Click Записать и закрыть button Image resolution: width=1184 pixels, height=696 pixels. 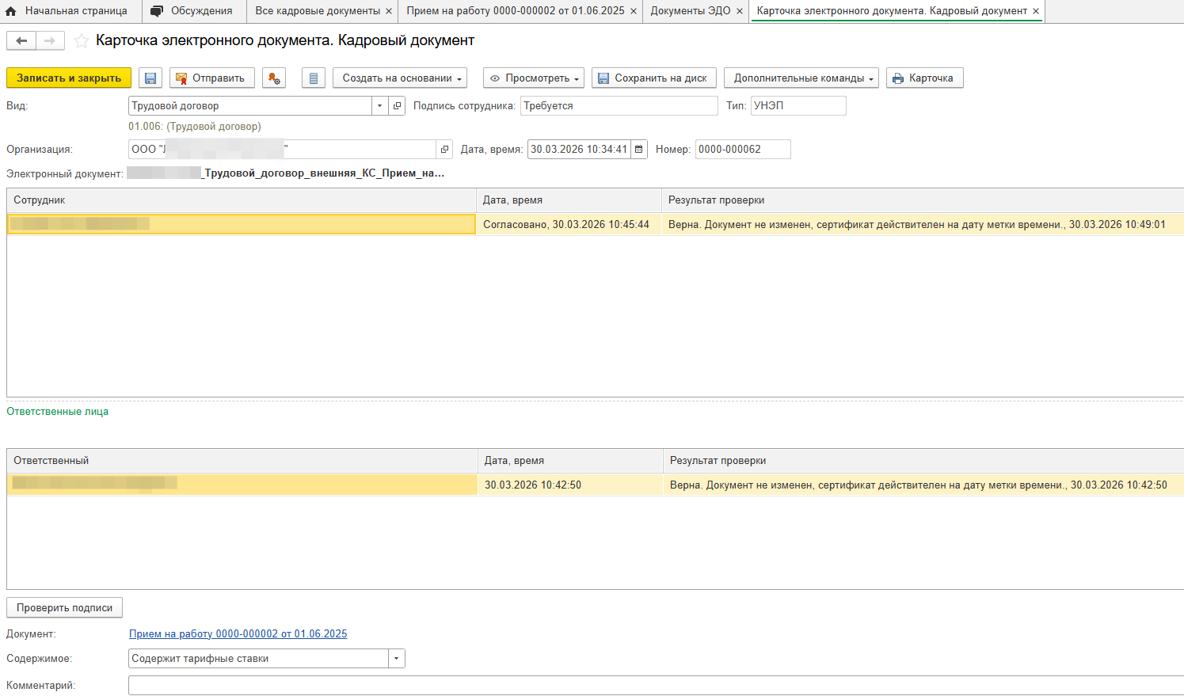(x=69, y=78)
